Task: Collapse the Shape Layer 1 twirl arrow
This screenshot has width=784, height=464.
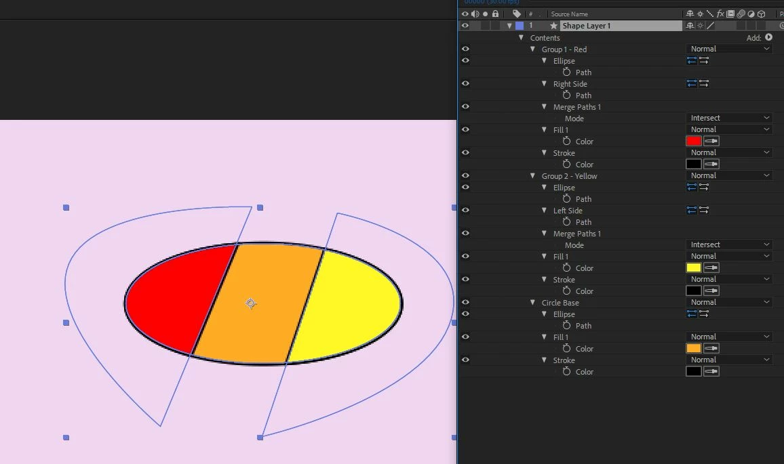Action: point(509,26)
